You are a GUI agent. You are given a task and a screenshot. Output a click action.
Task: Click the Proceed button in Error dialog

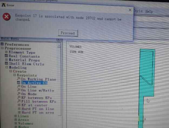[x=68, y=33]
